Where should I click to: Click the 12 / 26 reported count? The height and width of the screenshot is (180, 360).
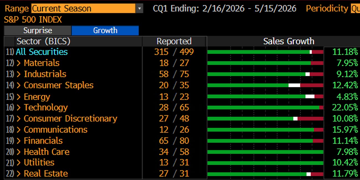click(174, 129)
